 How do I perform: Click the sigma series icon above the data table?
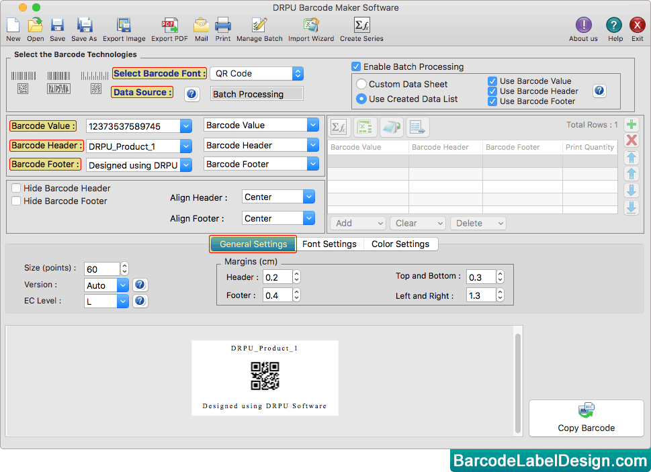point(340,127)
